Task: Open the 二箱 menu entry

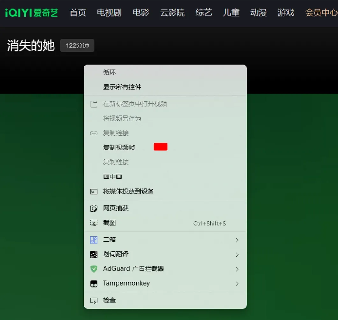Action: (165, 240)
